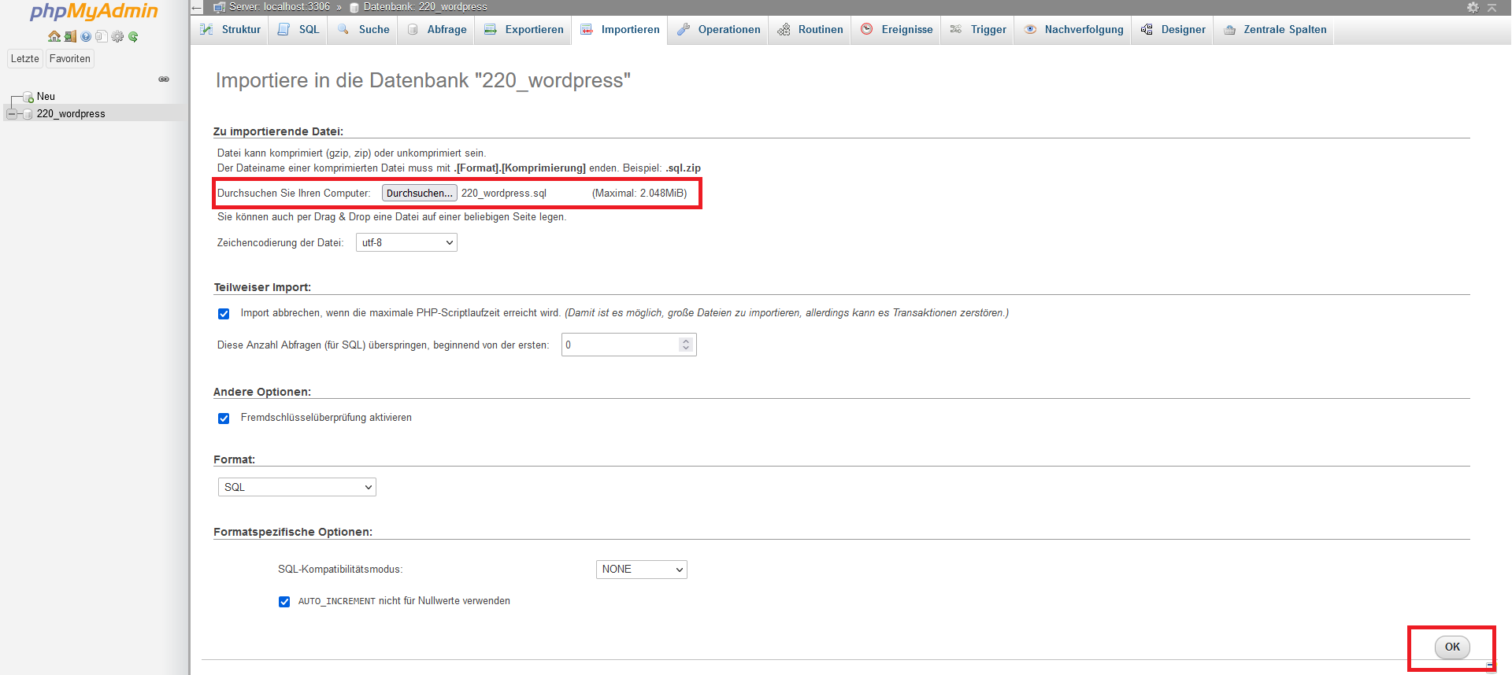Image resolution: width=1512 pixels, height=675 pixels.
Task: Hide navigation panel with top-left arrow
Action: pos(197,7)
